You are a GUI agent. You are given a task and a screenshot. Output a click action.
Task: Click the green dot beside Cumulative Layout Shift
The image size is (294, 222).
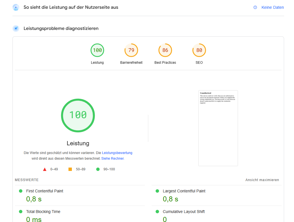tap(157, 212)
